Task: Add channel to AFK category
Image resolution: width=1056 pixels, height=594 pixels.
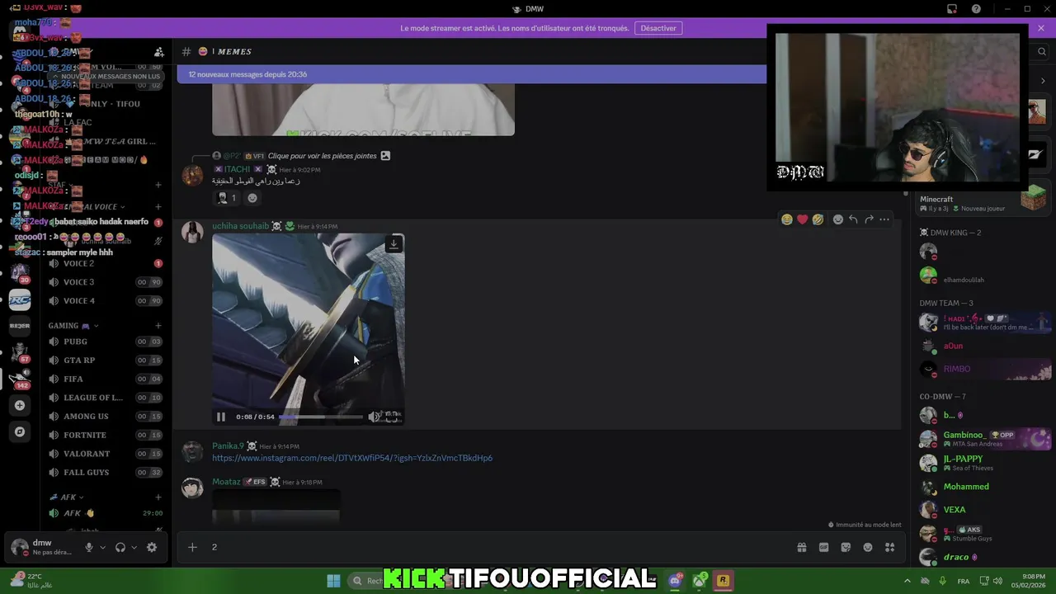Action: click(158, 497)
